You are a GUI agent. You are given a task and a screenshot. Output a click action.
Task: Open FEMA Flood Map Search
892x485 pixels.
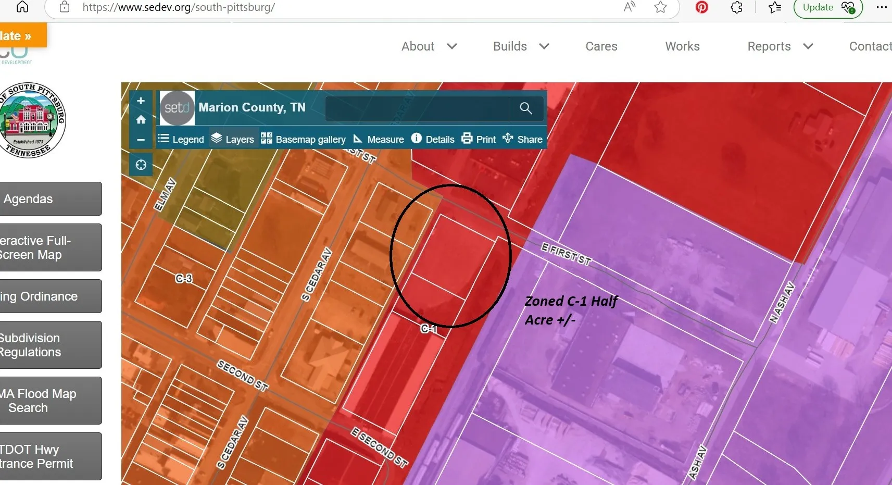pyautogui.click(x=51, y=401)
